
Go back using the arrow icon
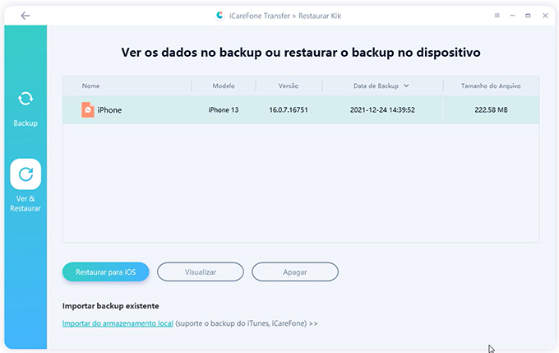click(x=25, y=16)
